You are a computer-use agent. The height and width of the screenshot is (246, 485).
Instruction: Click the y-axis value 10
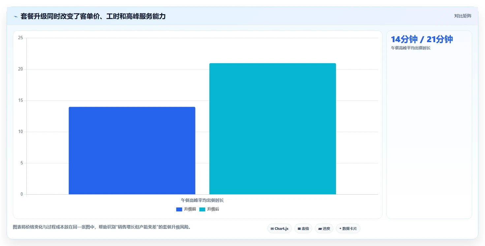(20, 132)
